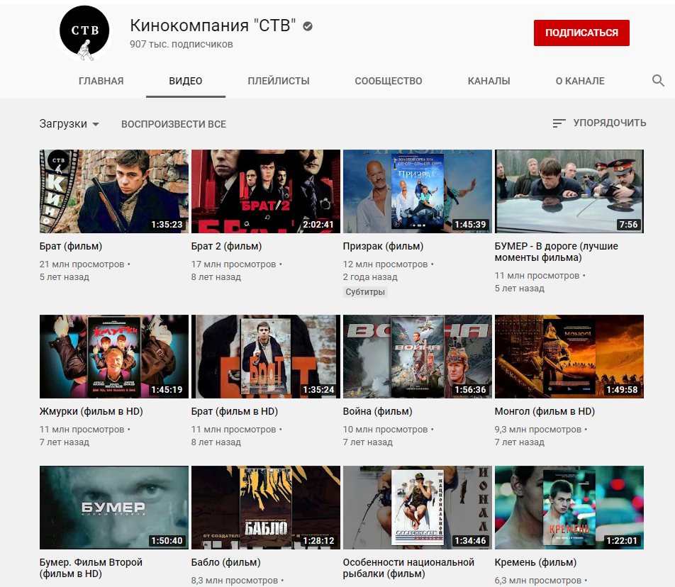Click the Субтитры badge under Призрак

(x=365, y=292)
